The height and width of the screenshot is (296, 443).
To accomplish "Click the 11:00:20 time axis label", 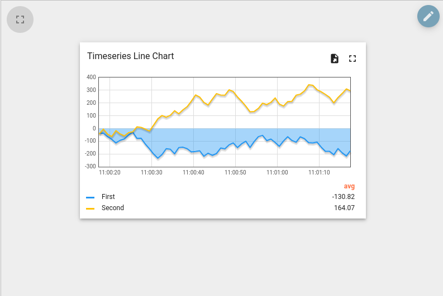I will point(109,172).
